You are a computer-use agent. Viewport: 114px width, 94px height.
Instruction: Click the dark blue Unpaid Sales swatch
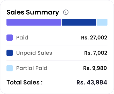pos(10,53)
